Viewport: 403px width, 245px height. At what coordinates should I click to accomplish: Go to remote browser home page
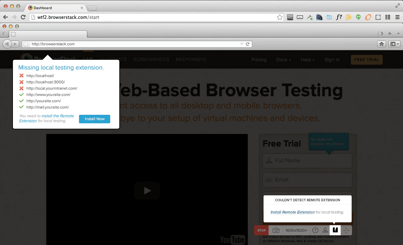(x=382, y=44)
